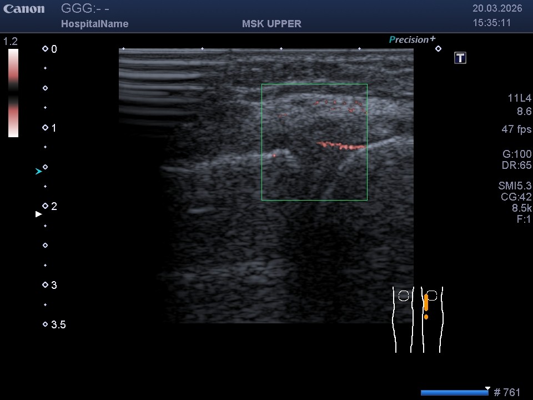The height and width of the screenshot is (400, 533).
Task: Click the SMI color scale bar
Action: click(13, 93)
